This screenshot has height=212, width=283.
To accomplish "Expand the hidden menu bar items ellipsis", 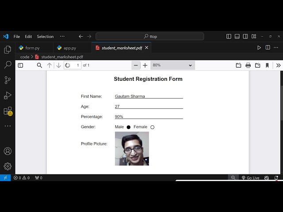I will pyautogui.click(x=62, y=36).
